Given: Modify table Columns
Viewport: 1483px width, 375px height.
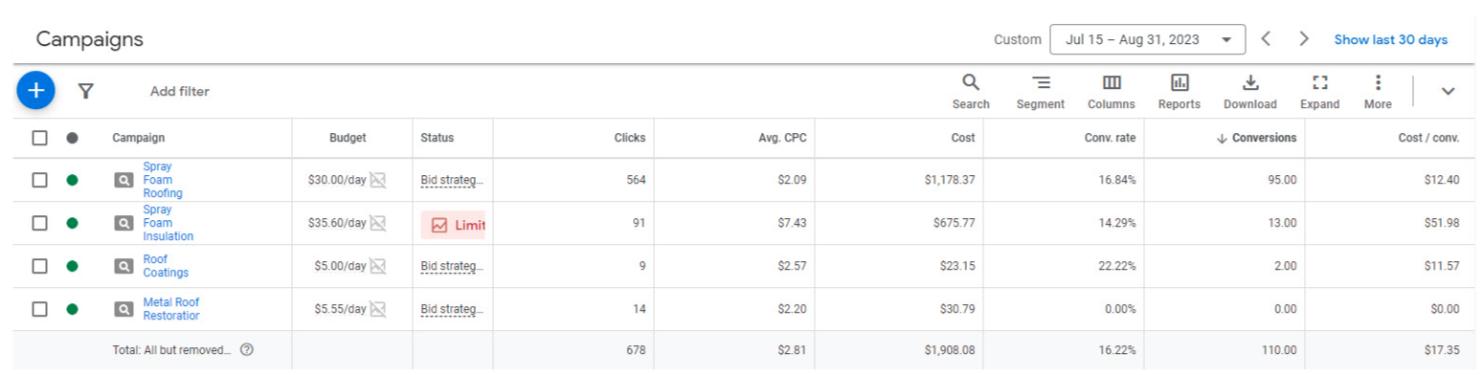Looking at the screenshot, I should pos(1112,92).
